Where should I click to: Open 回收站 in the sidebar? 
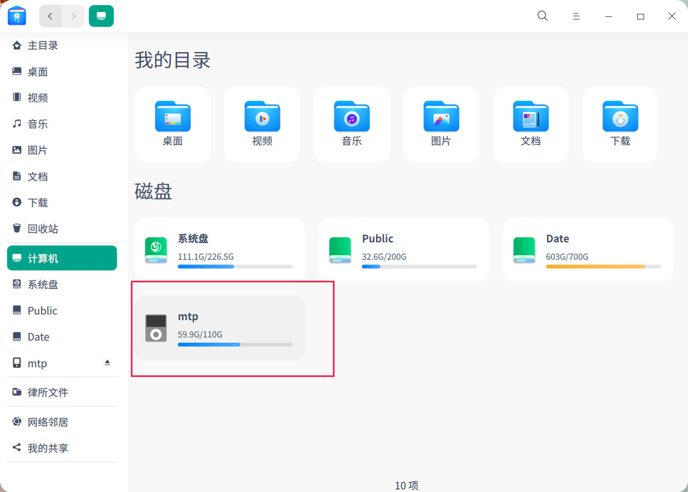[62, 229]
